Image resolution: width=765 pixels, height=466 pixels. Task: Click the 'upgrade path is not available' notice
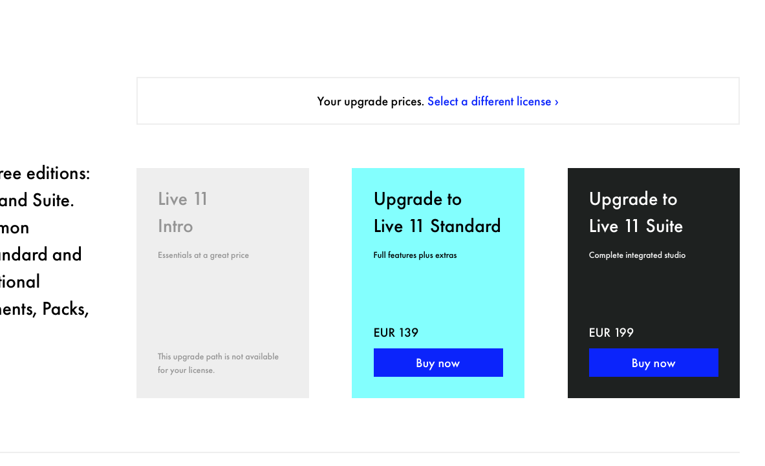coord(218,363)
